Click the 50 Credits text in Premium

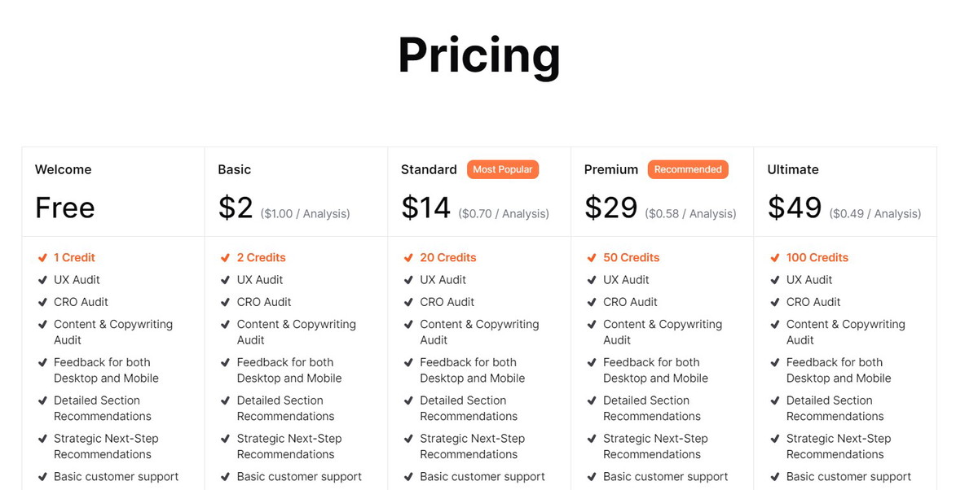coord(632,257)
